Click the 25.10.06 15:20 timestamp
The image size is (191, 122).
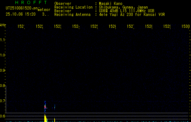(20, 14)
